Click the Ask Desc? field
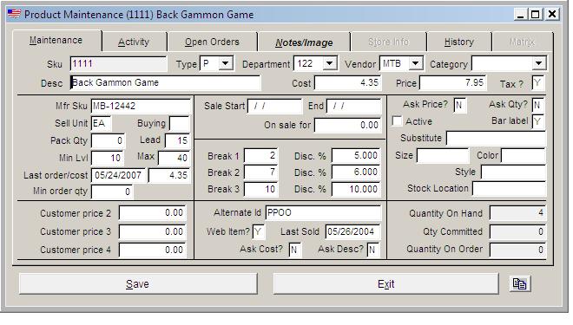The height and width of the screenshot is (325, 573). pos(372,250)
